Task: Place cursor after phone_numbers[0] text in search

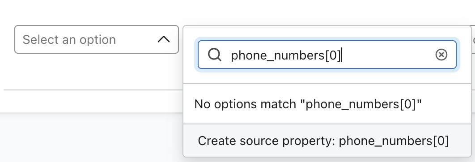Action: pyautogui.click(x=342, y=55)
